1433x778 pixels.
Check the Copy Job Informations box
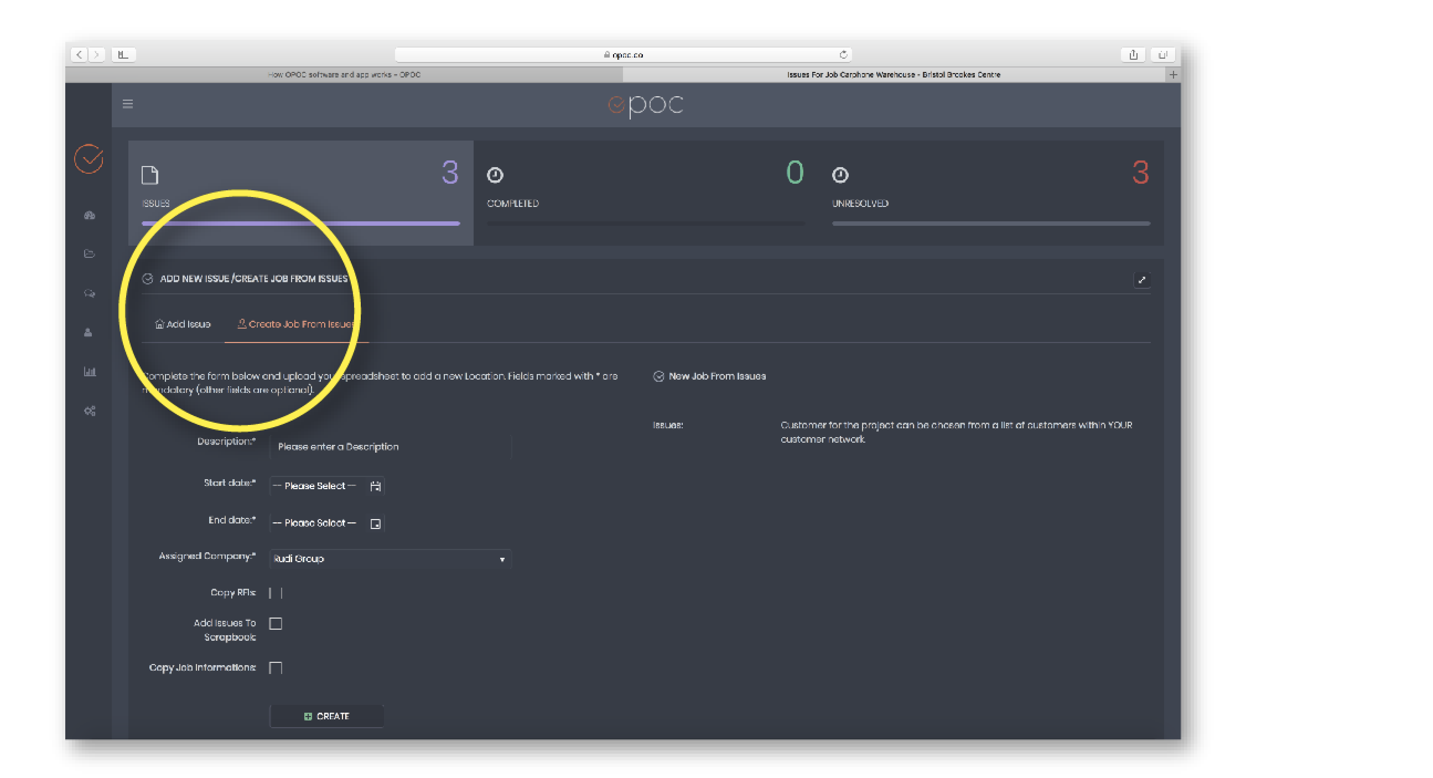coord(276,668)
